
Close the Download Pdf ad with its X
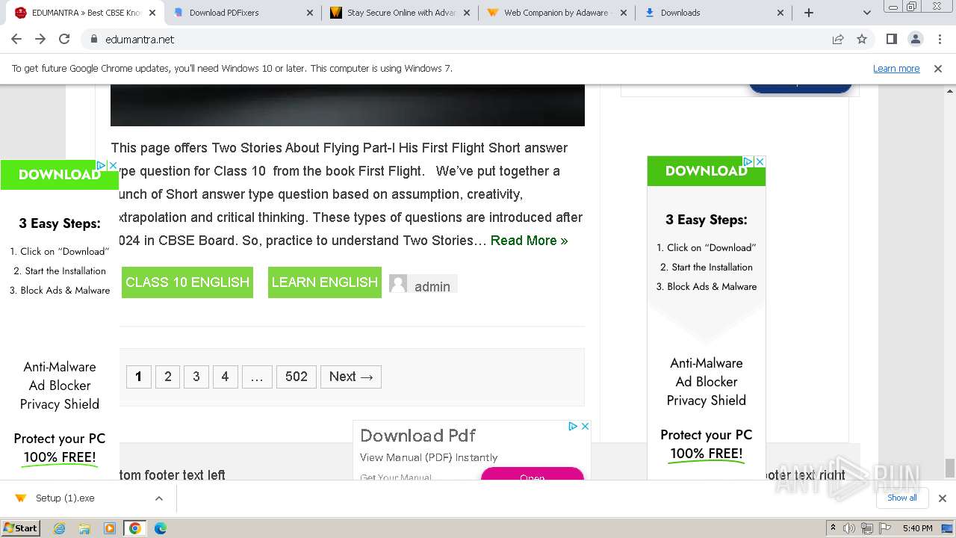585,426
